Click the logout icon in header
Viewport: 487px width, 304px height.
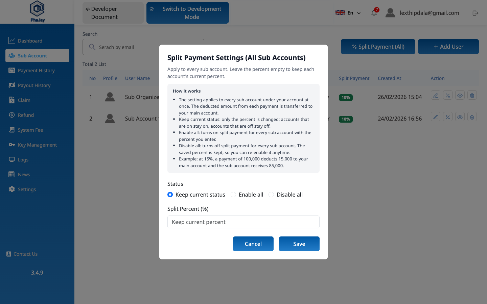[476, 13]
